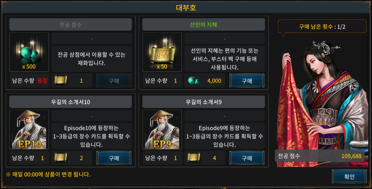Select the EP9 sage card portrait
The width and height of the screenshot is (372, 189).
click(162, 130)
